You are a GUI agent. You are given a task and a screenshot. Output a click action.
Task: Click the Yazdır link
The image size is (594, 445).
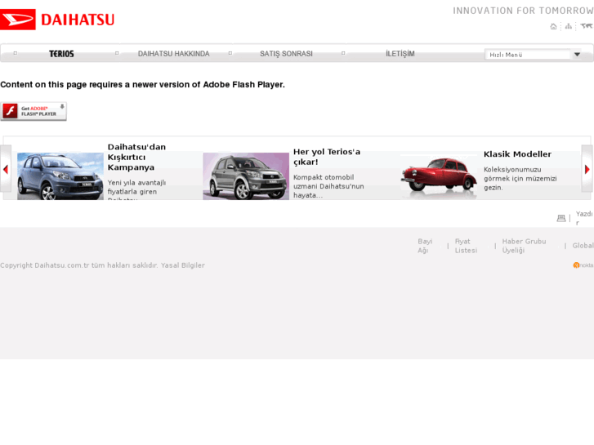(x=584, y=218)
